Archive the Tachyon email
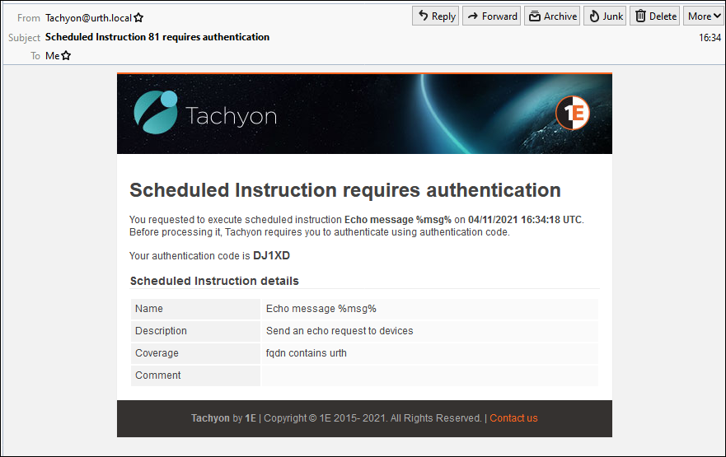The image size is (726, 457). tap(552, 16)
